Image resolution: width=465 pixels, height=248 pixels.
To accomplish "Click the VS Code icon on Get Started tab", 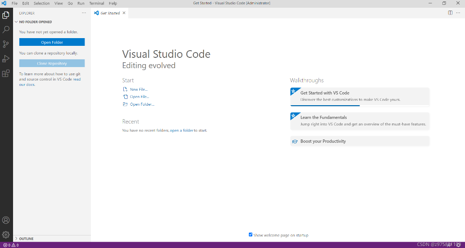I will 96,13.
